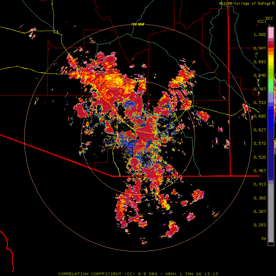This screenshot has height=276, width=276.
Task: Click the DCC label above the color scale
Action: [269, 18]
